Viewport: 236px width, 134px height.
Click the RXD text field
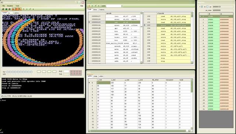(x=66, y=72)
